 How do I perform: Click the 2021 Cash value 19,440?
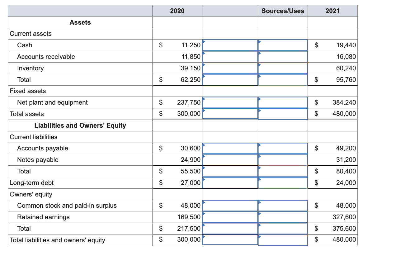tap(346, 45)
